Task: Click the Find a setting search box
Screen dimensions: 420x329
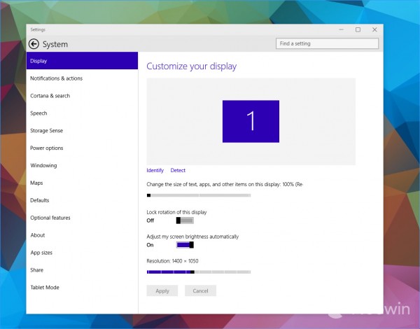Action: point(328,43)
